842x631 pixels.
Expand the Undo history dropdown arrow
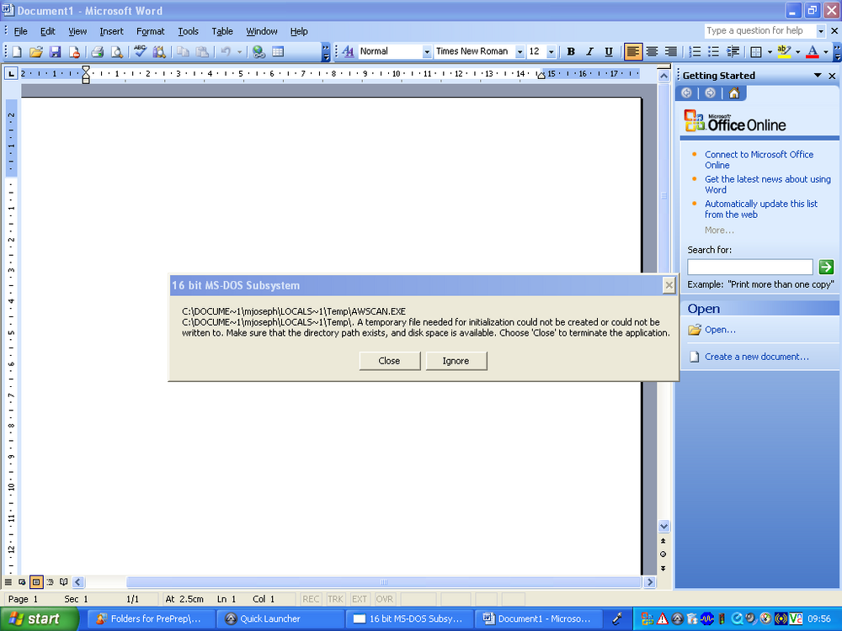[239, 51]
